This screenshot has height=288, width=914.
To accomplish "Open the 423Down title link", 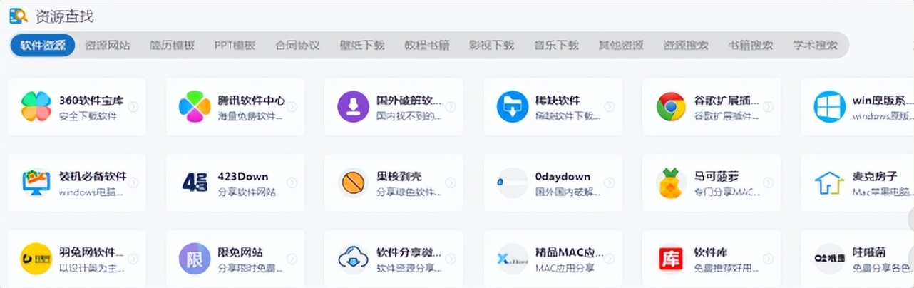I will 245,177.
